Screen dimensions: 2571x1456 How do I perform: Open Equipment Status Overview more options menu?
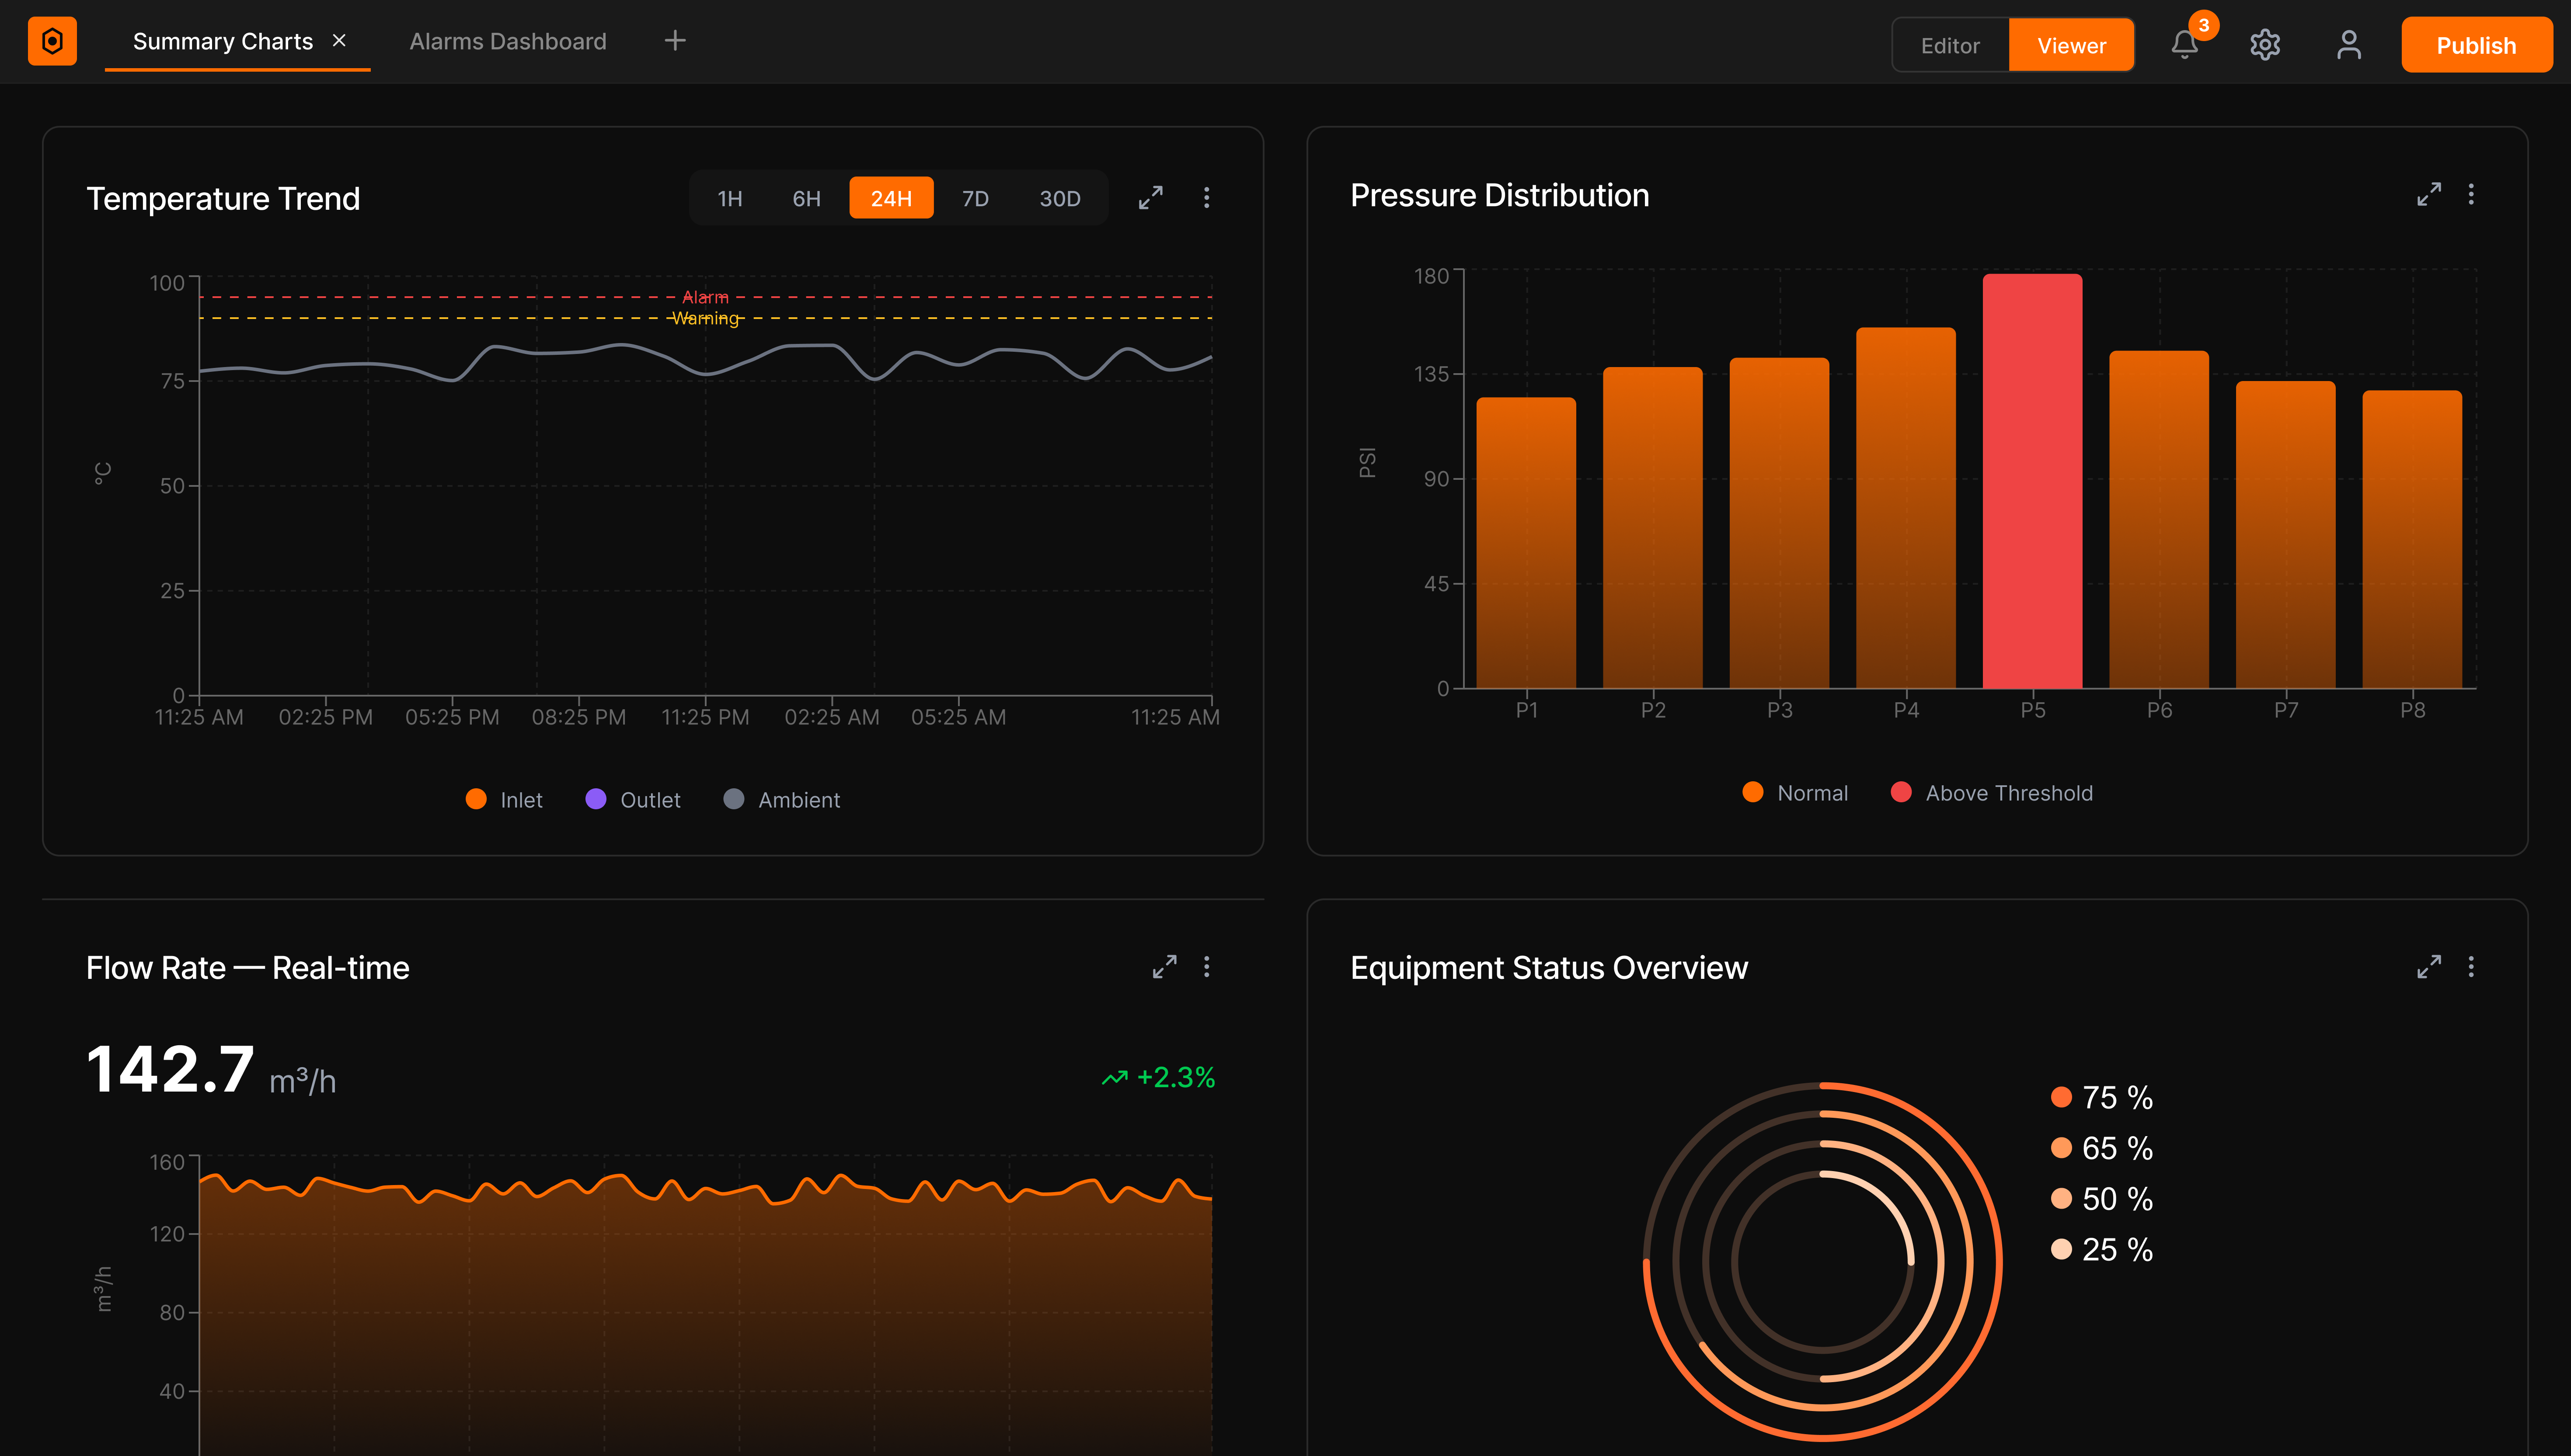[2471, 967]
